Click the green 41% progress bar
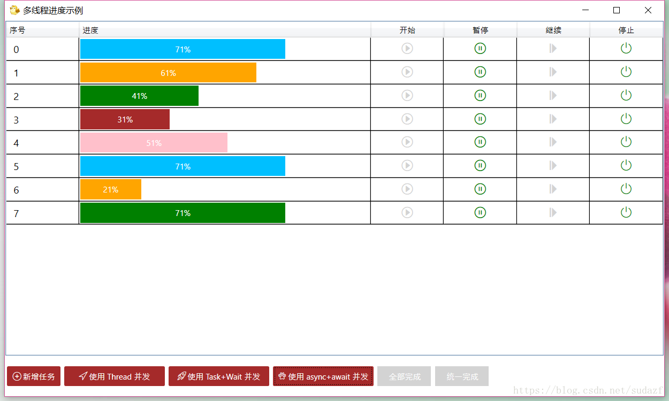Viewport: 669px width, 401px height. coord(139,96)
